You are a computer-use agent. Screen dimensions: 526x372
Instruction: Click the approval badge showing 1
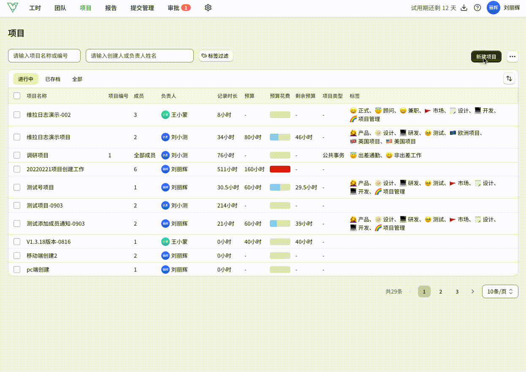pyautogui.click(x=186, y=8)
